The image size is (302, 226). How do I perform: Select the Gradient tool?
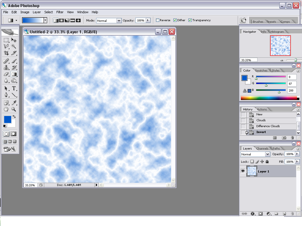tap(14, 74)
